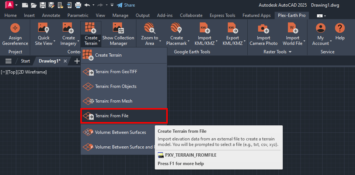Switch to the Featured Apps tab
Viewport: 355px width, 175px height.
click(257, 15)
